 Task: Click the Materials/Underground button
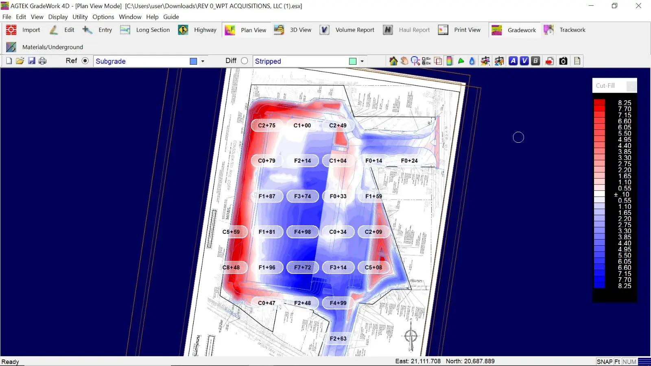pos(45,47)
